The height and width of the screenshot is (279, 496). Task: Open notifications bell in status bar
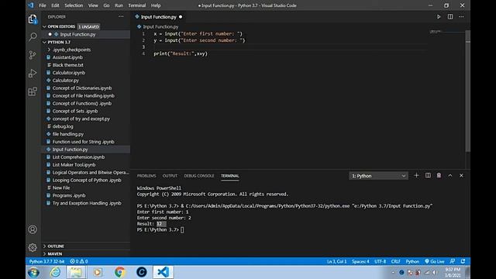463,261
